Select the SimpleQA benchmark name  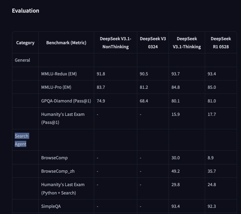51,206
